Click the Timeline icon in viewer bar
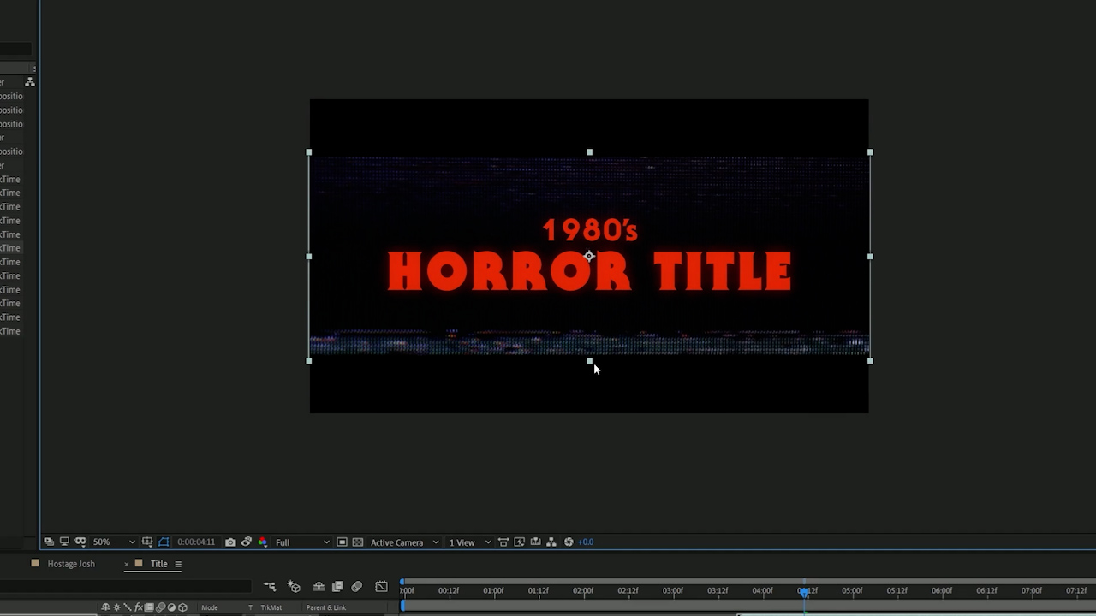Screen dimensions: 1096x616 click(535, 542)
